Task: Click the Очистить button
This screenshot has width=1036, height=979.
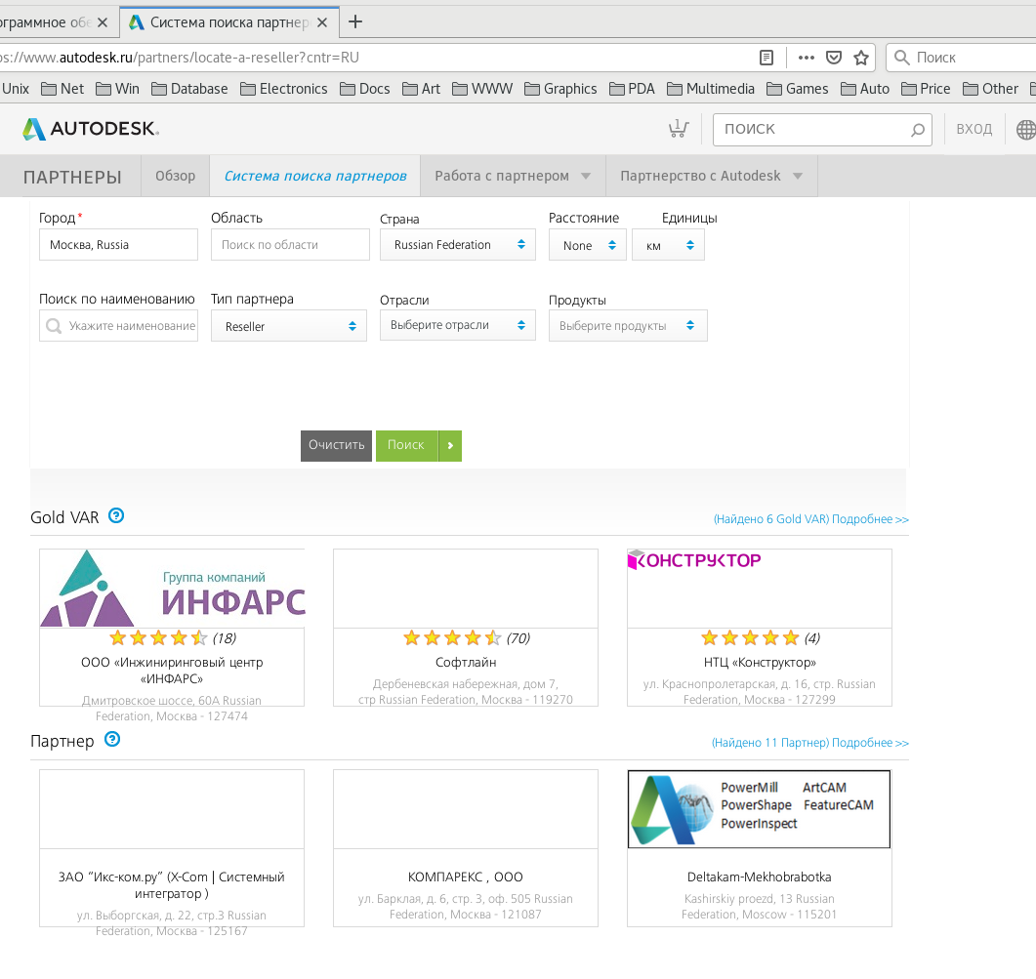Action: 336,446
